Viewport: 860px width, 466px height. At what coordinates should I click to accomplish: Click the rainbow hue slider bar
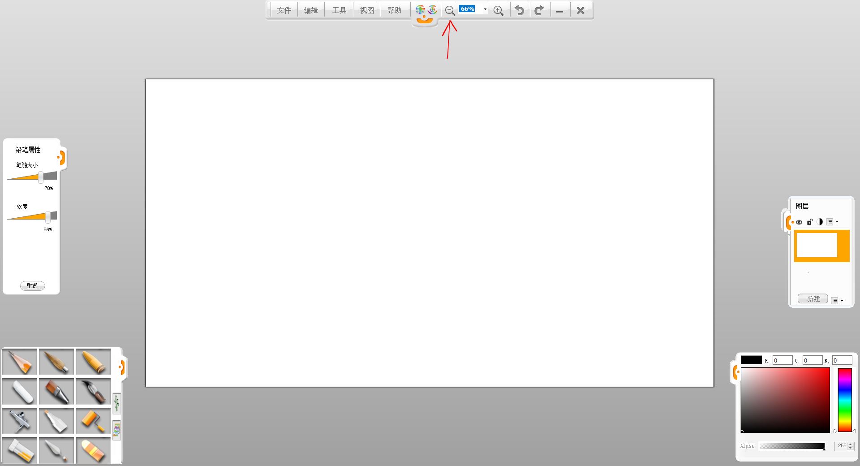click(x=845, y=400)
